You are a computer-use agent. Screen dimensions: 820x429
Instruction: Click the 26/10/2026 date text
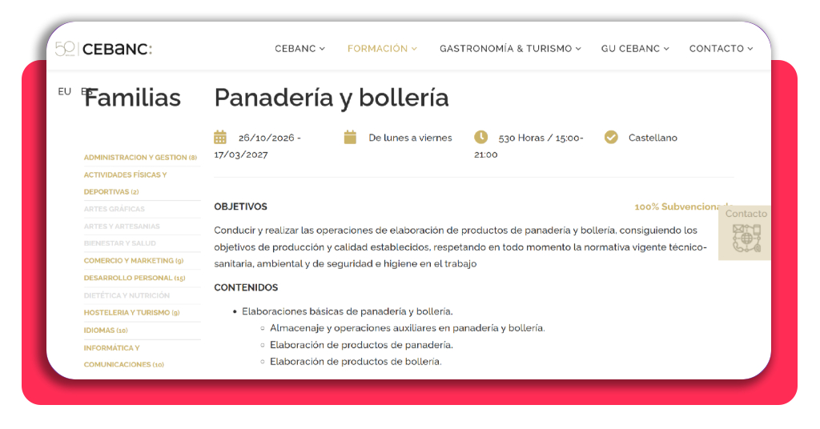tap(266, 138)
